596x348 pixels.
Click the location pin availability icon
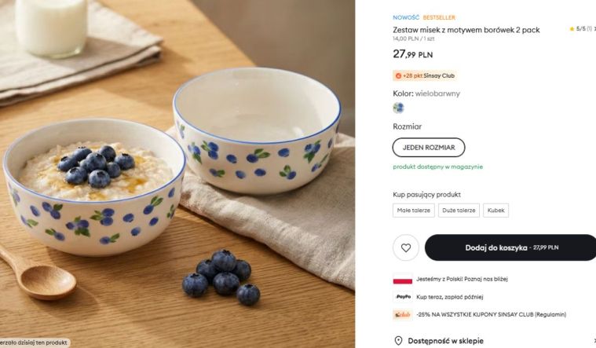(399, 341)
